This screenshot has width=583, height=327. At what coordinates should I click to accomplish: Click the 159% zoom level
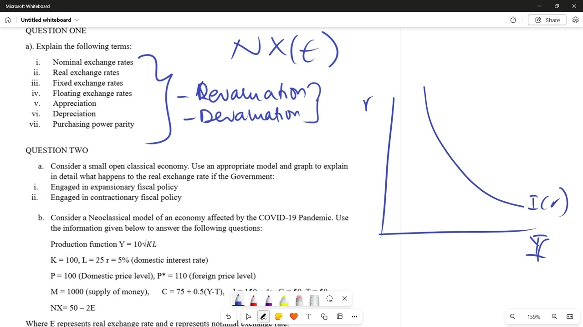tap(533, 317)
